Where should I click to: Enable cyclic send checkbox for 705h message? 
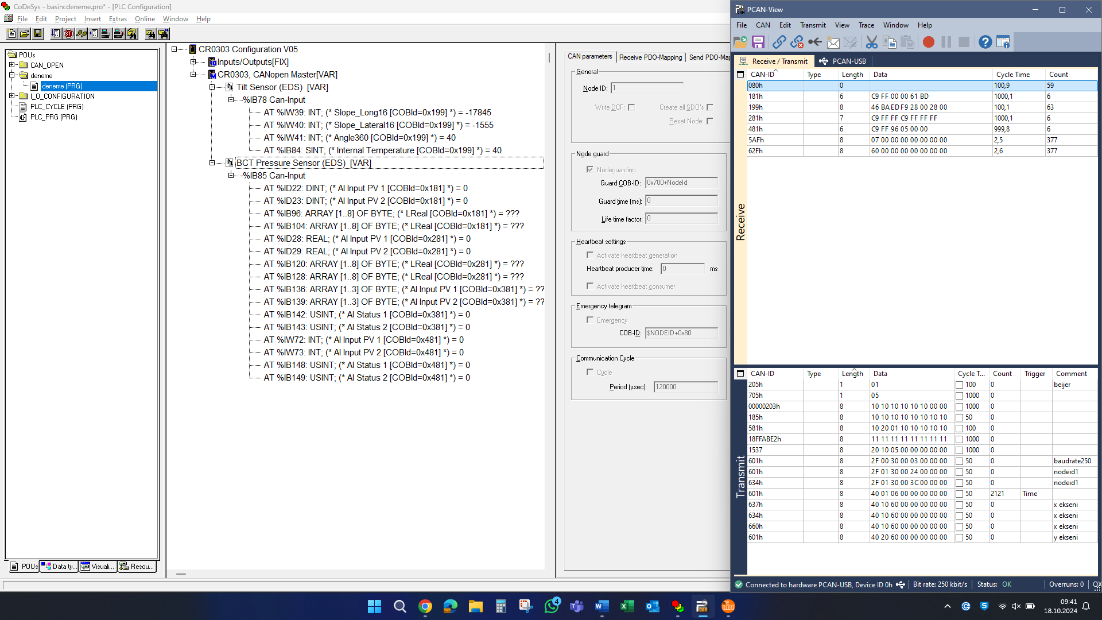click(x=959, y=396)
